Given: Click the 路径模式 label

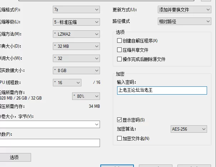Looking at the screenshot, I should click(x=121, y=21).
